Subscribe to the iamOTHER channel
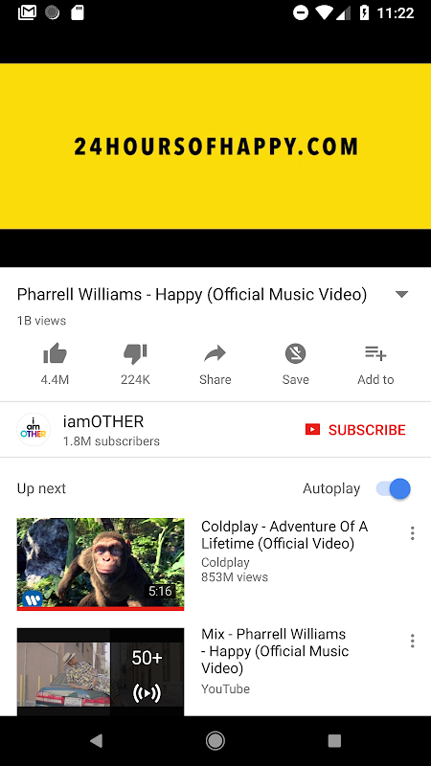This screenshot has height=766, width=431. [x=355, y=429]
